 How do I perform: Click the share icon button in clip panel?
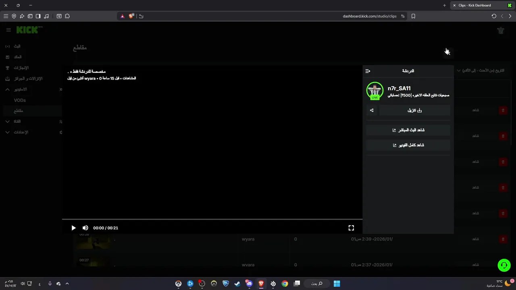click(372, 110)
